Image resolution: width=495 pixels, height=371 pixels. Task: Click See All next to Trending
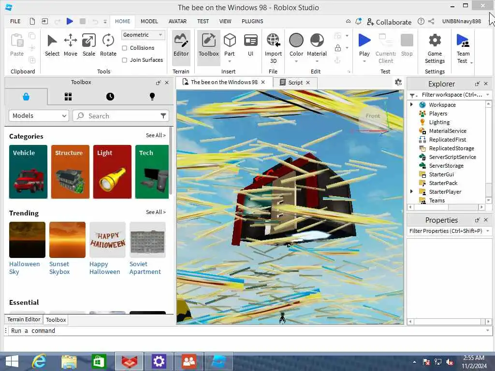coord(156,212)
